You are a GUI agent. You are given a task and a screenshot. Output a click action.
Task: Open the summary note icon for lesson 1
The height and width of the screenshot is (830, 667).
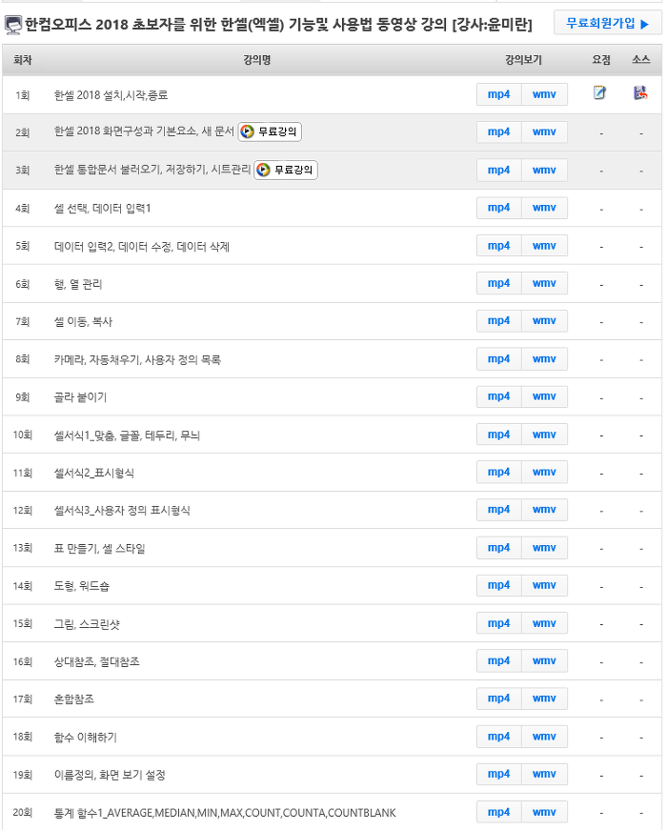pyautogui.click(x=599, y=92)
